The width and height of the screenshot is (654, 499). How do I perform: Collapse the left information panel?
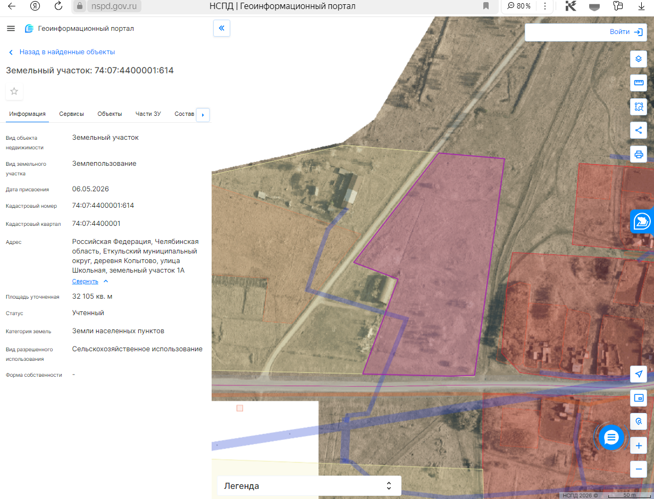pos(221,28)
